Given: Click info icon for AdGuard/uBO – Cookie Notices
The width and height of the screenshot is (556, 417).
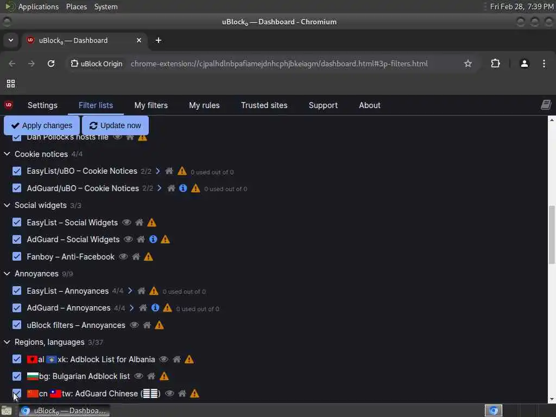Looking at the screenshot, I should [x=183, y=188].
